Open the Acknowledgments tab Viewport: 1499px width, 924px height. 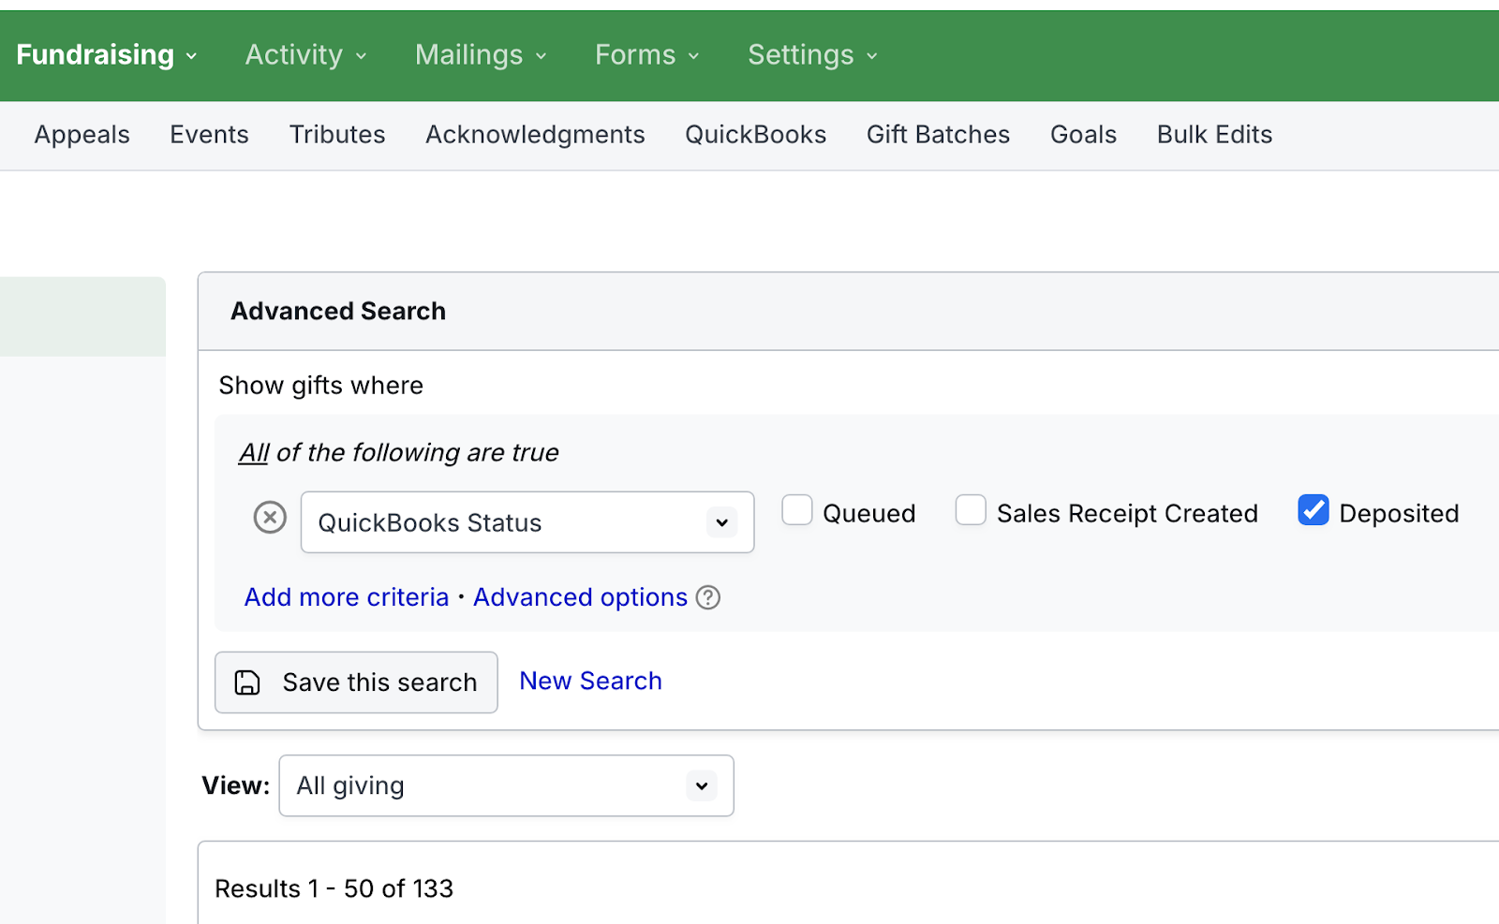click(535, 135)
